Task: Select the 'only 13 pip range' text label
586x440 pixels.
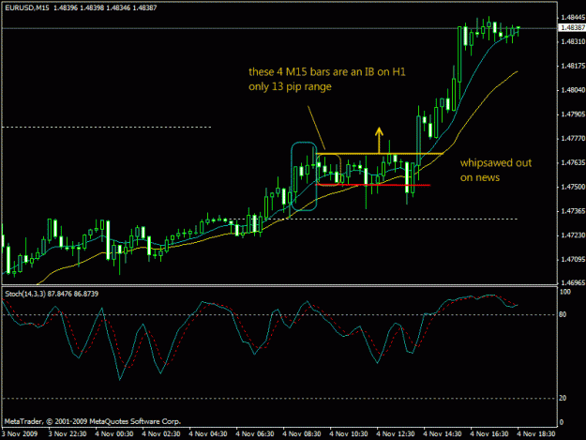Action: (x=290, y=86)
